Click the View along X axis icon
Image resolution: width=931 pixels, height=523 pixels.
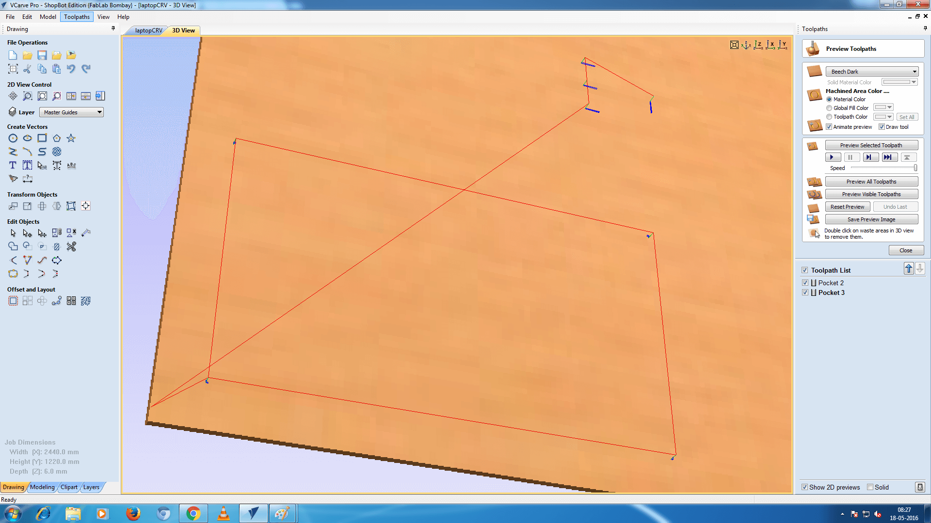pos(770,45)
